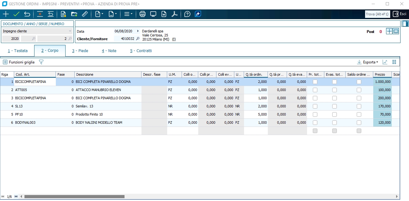Check Saldo ordine box for SL13 row
Image resolution: width=409 pixels, height=201 pixels.
pos(359,106)
